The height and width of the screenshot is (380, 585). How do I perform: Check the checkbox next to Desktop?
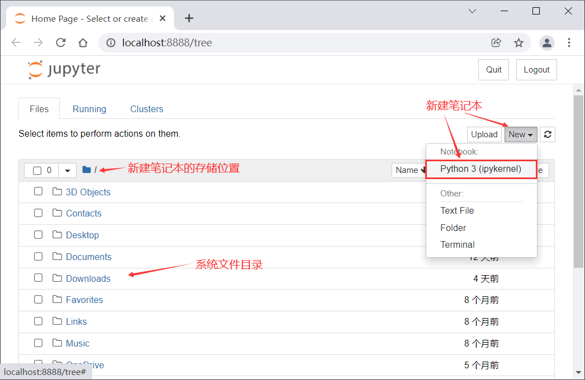pyautogui.click(x=38, y=234)
